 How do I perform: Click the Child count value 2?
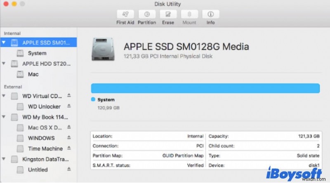tap(318, 146)
